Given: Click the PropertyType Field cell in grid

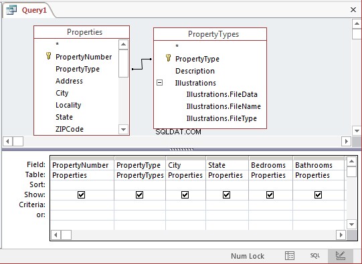Looking at the screenshot, I should tap(140, 165).
